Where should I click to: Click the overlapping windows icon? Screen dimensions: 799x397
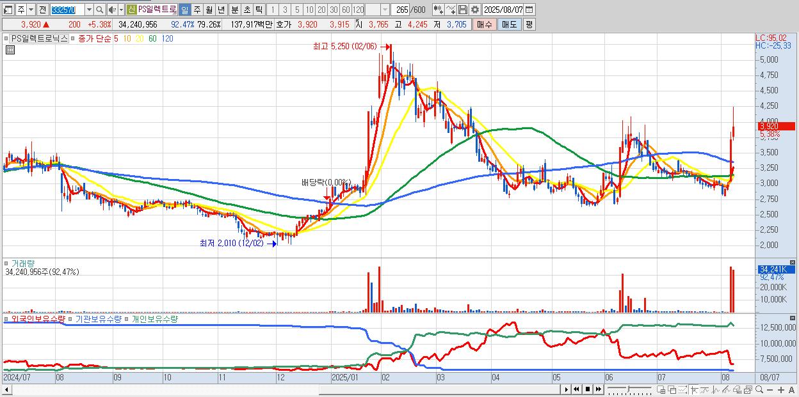click(672, 389)
